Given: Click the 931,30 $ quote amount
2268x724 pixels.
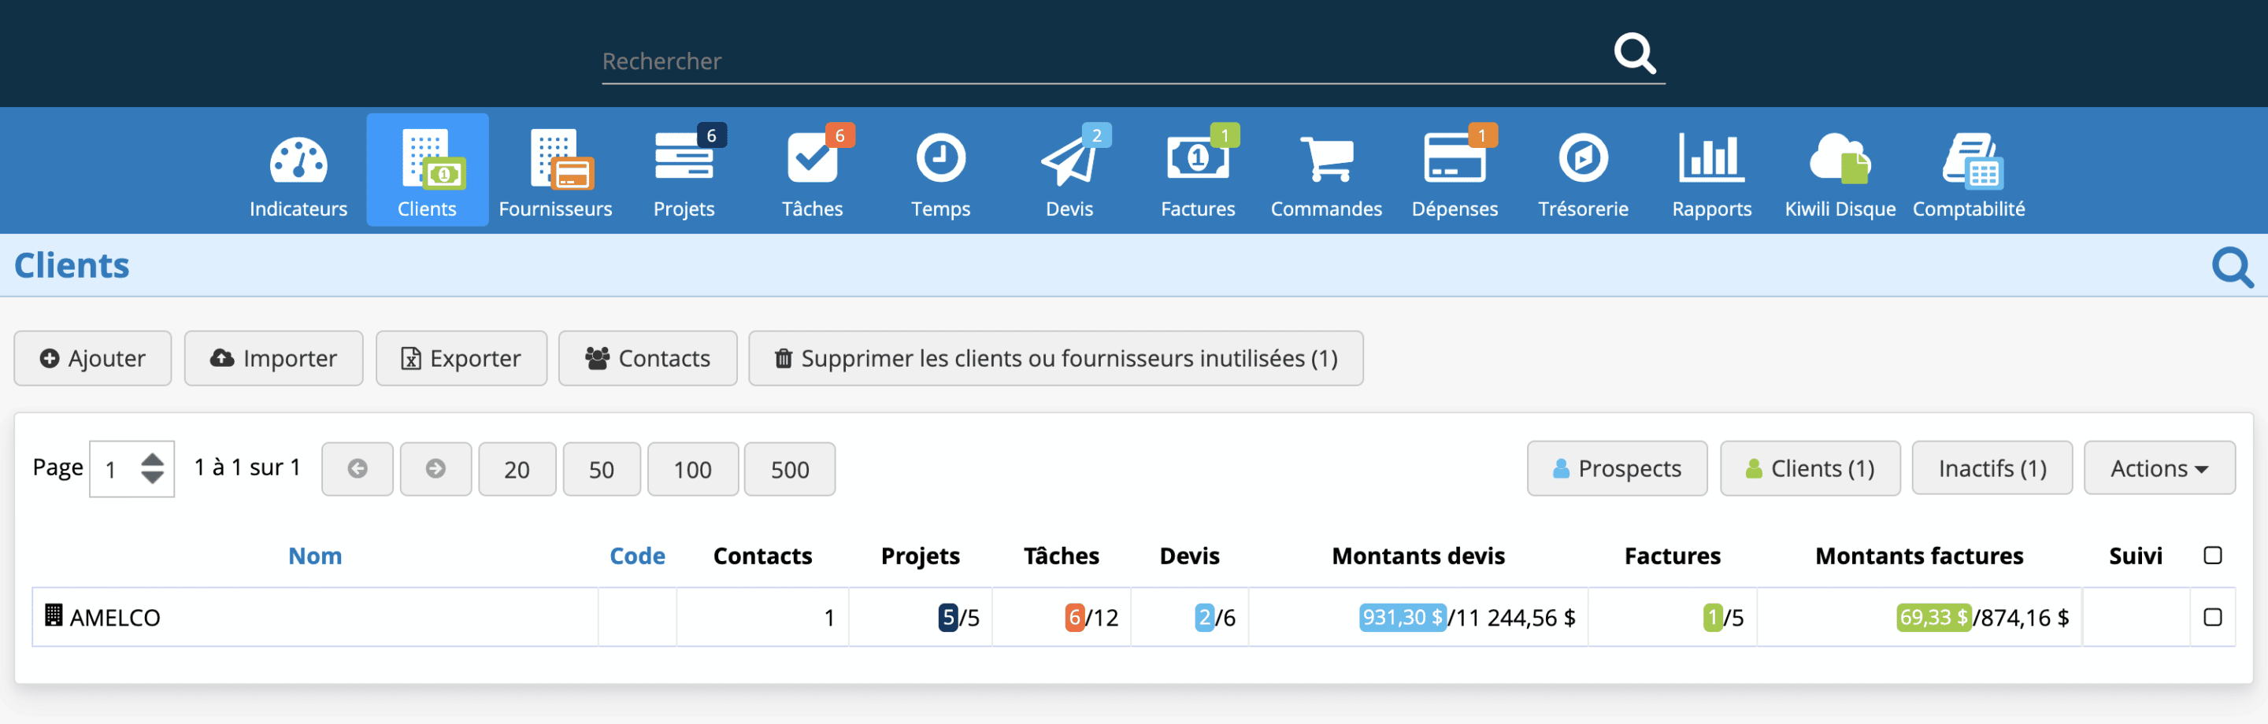Looking at the screenshot, I should 1403,617.
